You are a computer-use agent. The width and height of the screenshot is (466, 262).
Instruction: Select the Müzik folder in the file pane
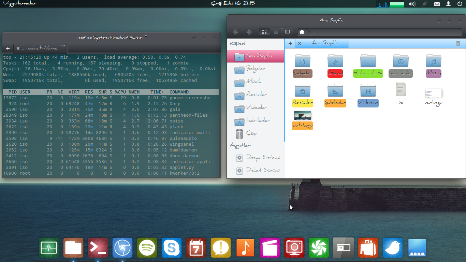[434, 65]
